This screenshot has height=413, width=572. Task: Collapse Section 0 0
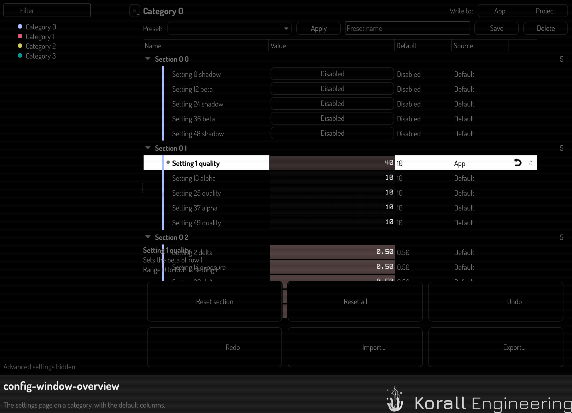tap(148, 59)
